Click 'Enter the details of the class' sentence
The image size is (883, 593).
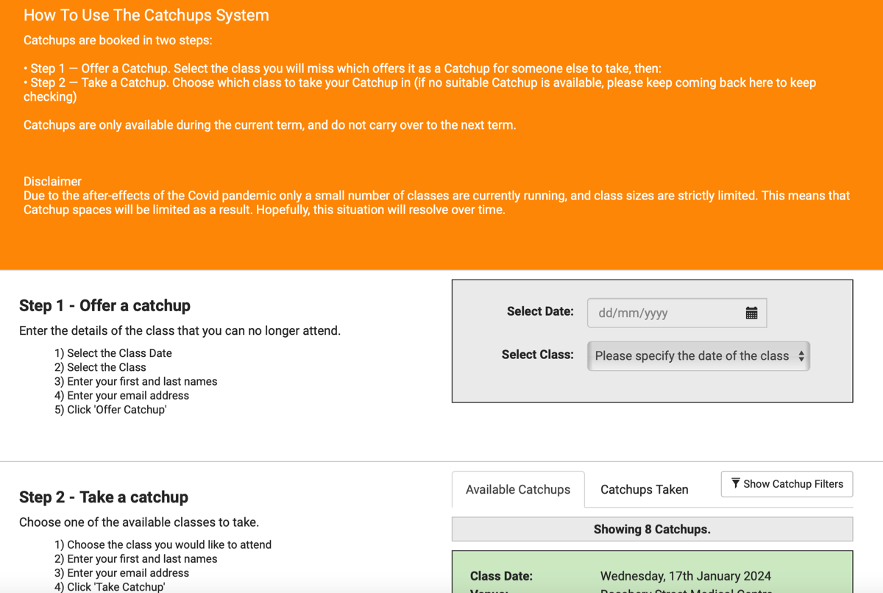click(180, 330)
